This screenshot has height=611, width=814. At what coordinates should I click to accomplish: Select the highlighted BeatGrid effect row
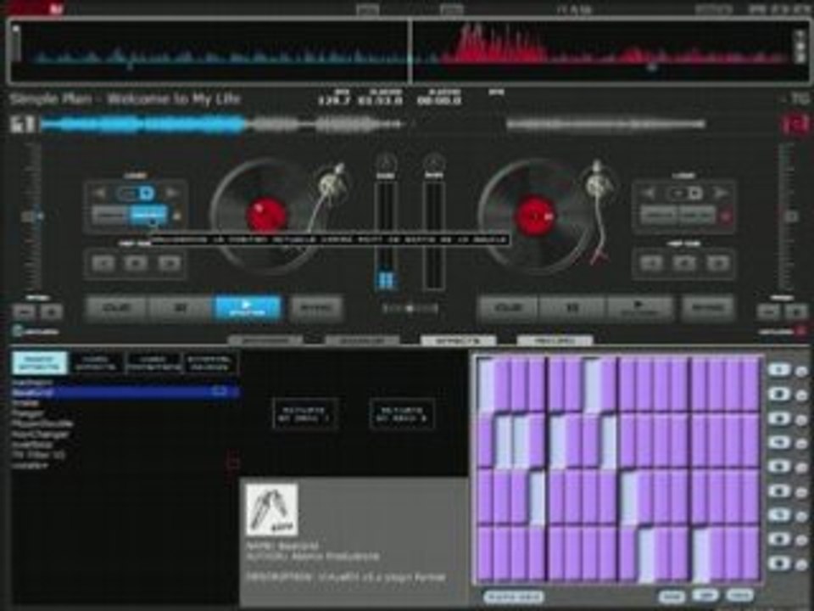[x=125, y=392]
